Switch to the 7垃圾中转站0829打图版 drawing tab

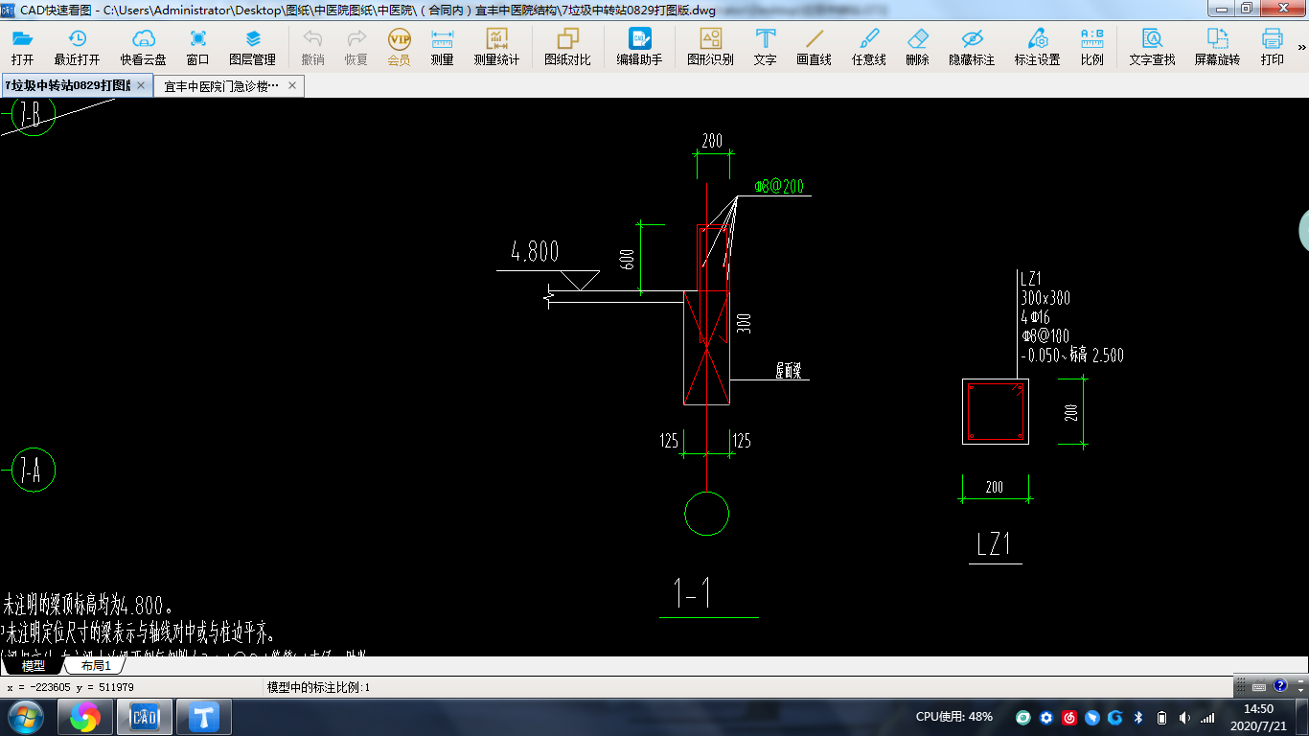tap(67, 85)
